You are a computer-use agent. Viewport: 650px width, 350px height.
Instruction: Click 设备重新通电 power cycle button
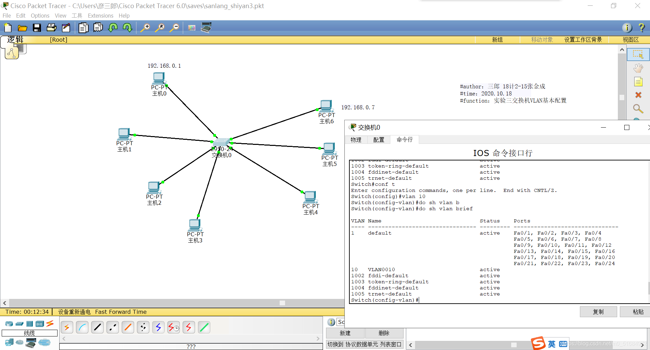point(74,312)
